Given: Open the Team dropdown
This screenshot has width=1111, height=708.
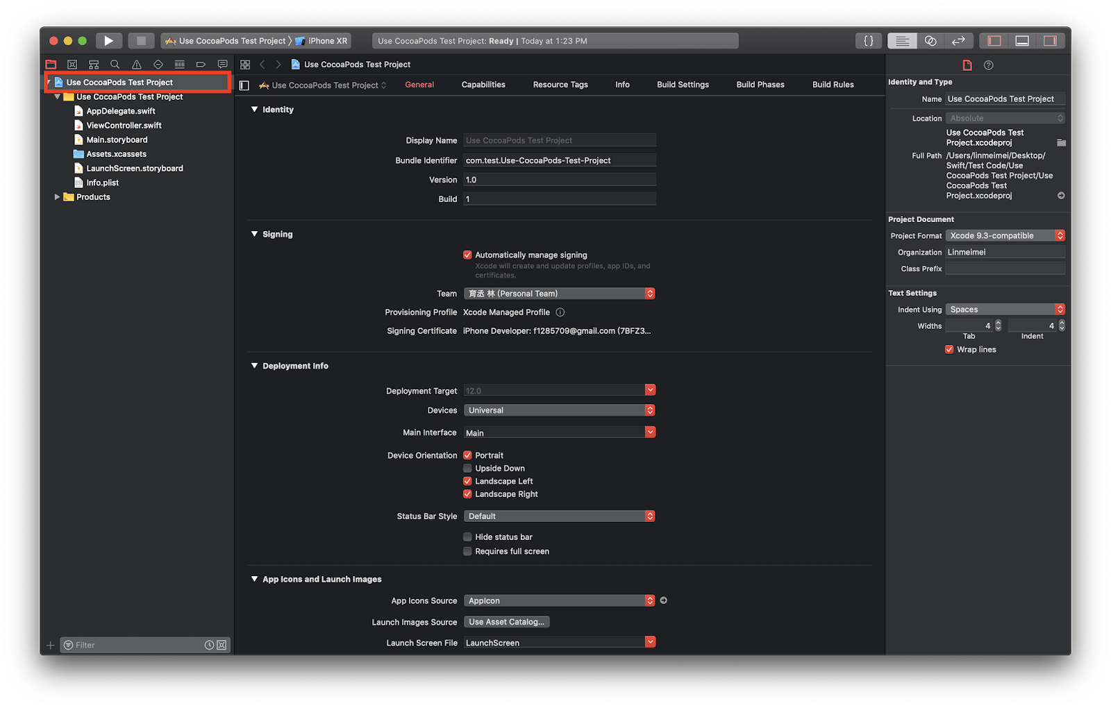Looking at the screenshot, I should coord(559,294).
